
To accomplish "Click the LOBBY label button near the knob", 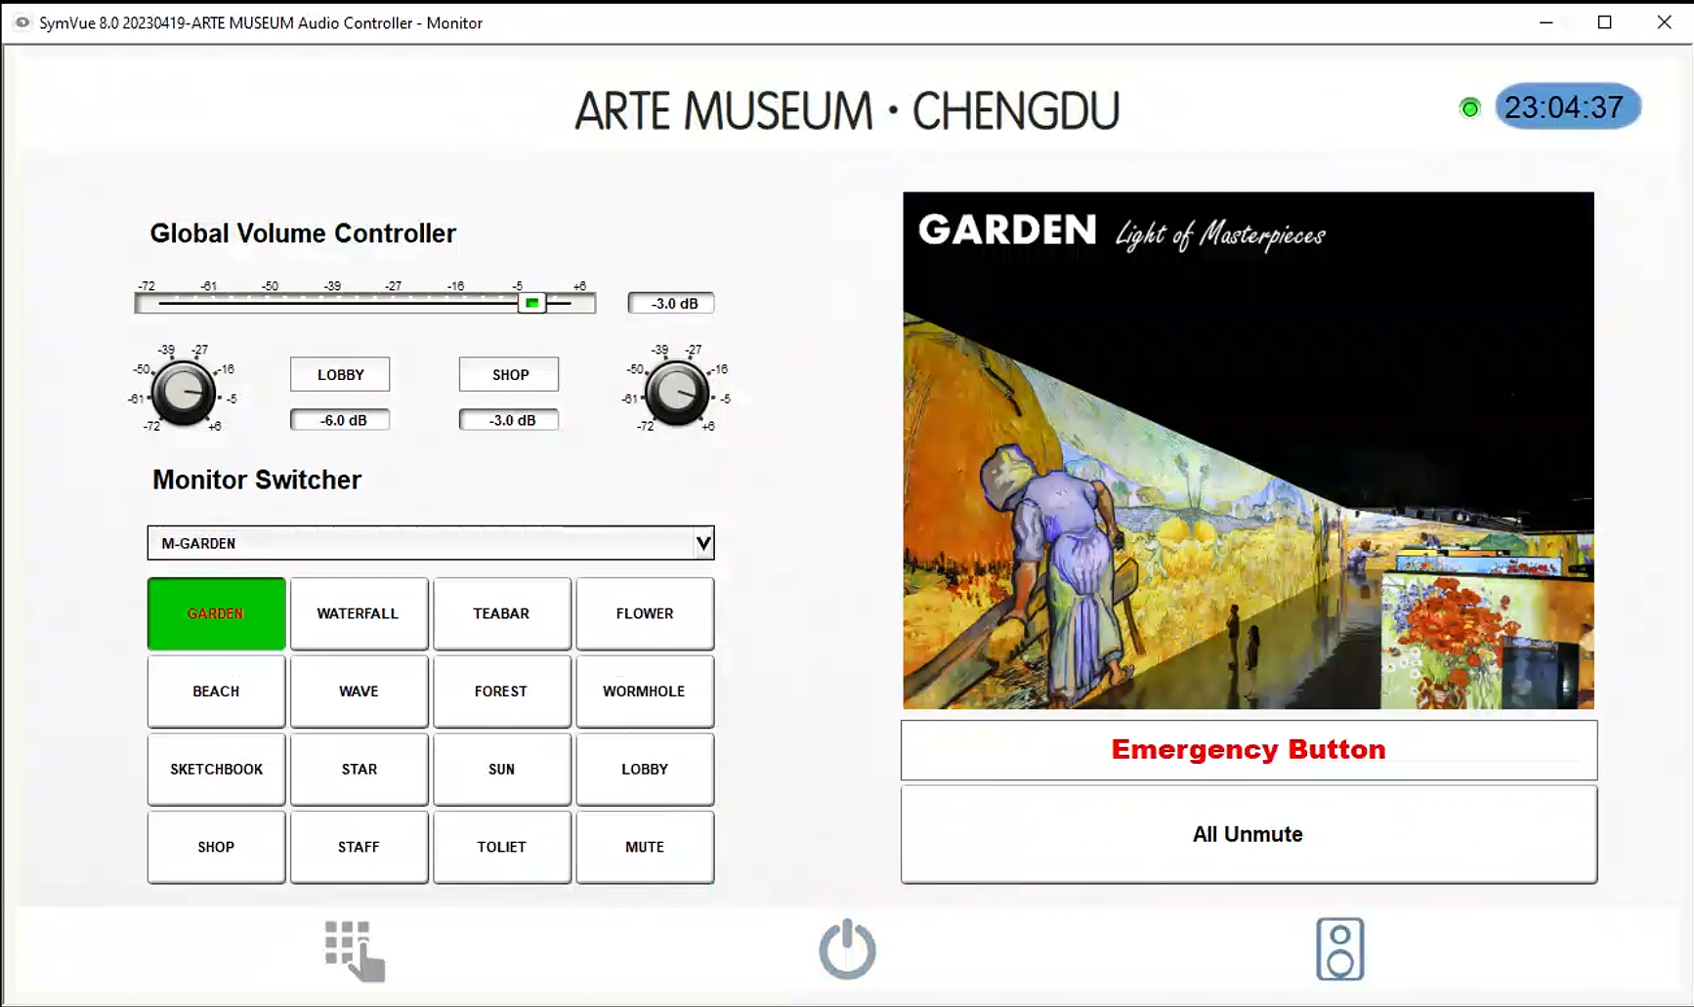I will pyautogui.click(x=340, y=374).
